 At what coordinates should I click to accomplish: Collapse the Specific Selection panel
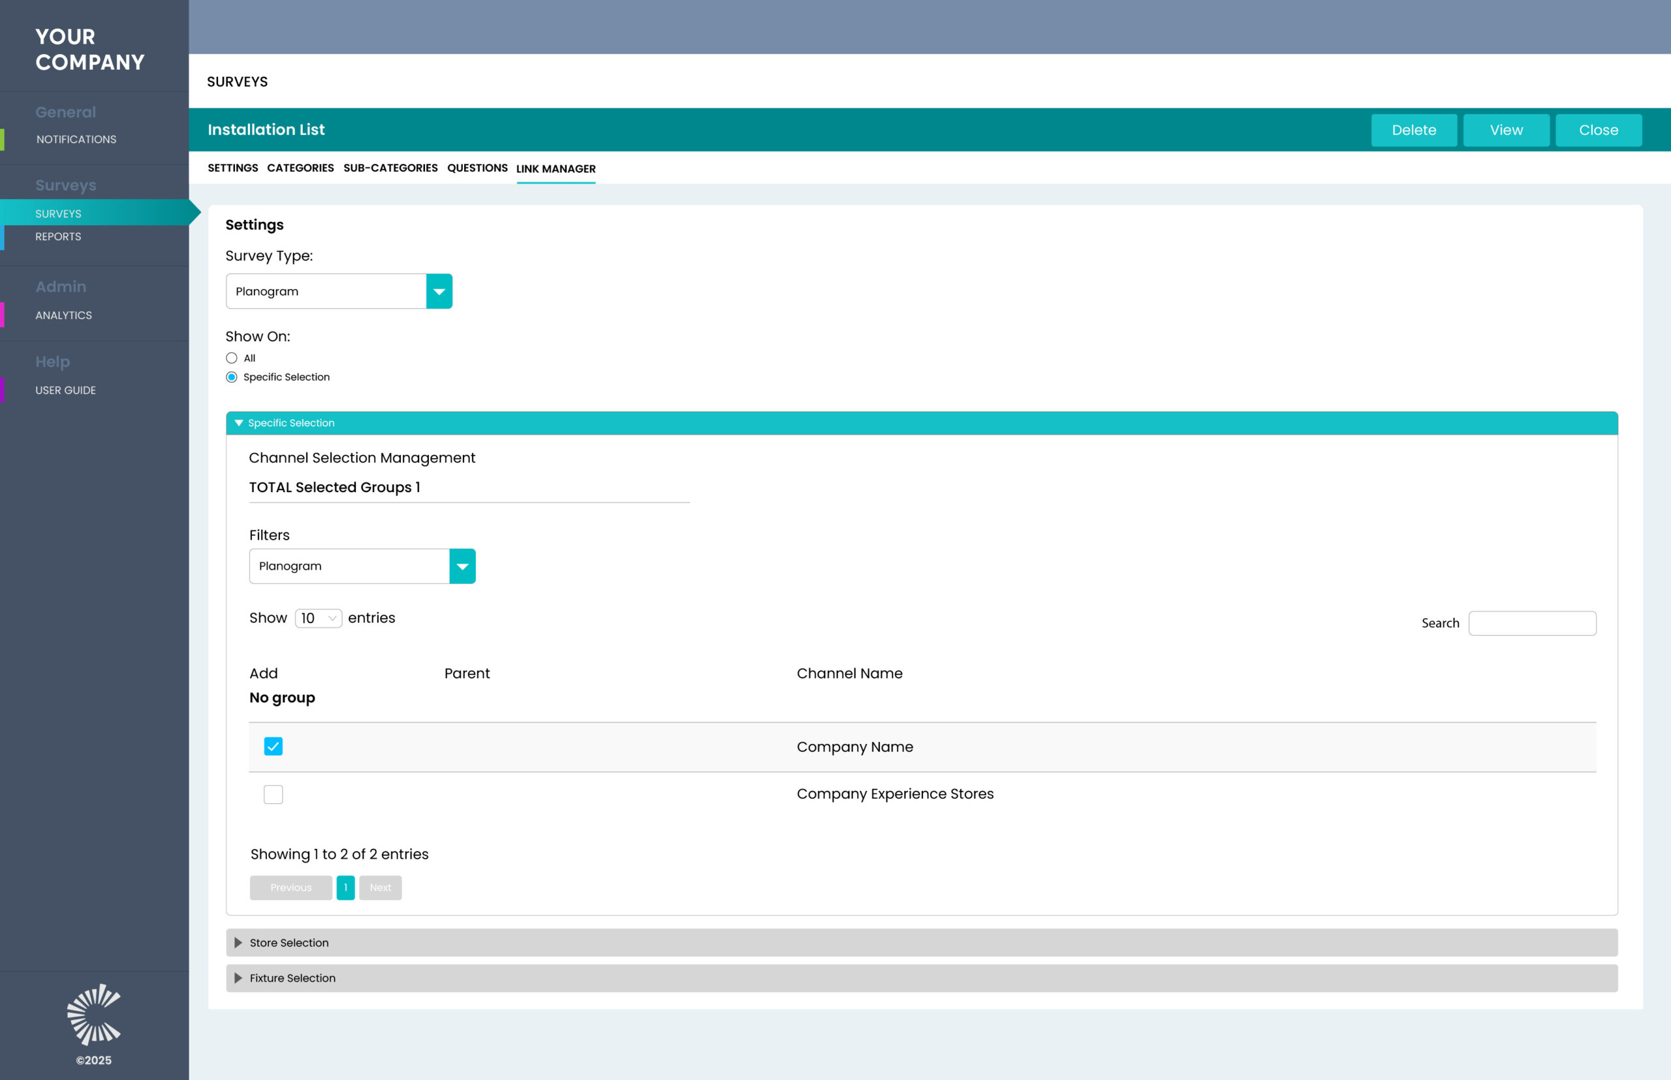coord(922,423)
